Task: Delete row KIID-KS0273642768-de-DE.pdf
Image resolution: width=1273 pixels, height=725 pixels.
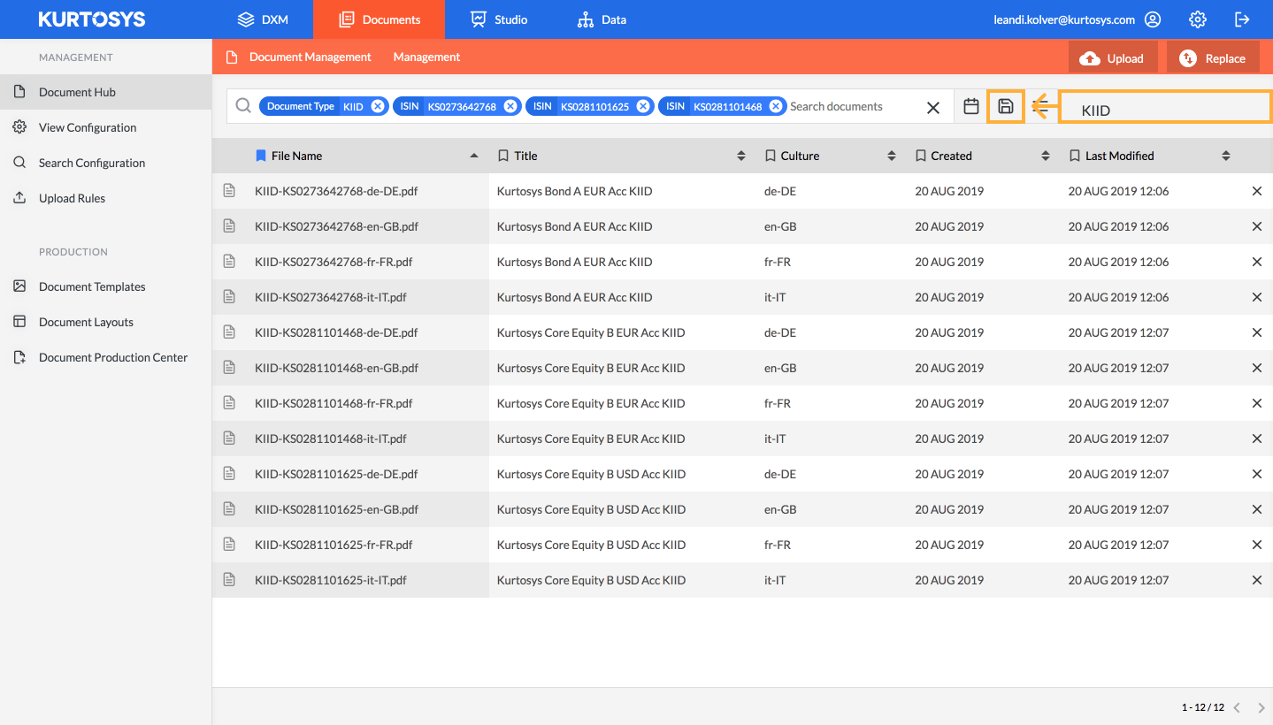Action: tap(1257, 191)
